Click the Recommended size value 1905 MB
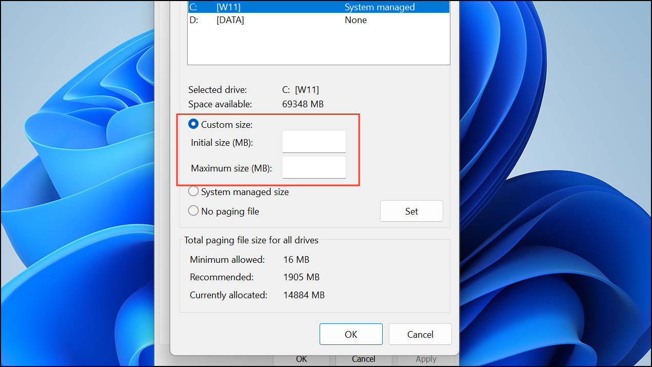Viewport: 652px width, 367px height. [x=302, y=277]
